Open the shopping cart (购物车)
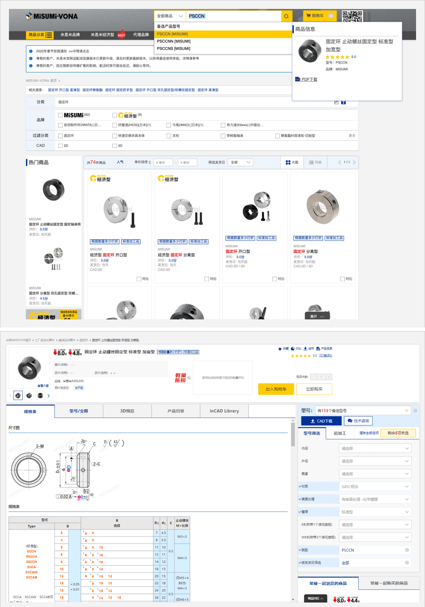 pos(319,16)
